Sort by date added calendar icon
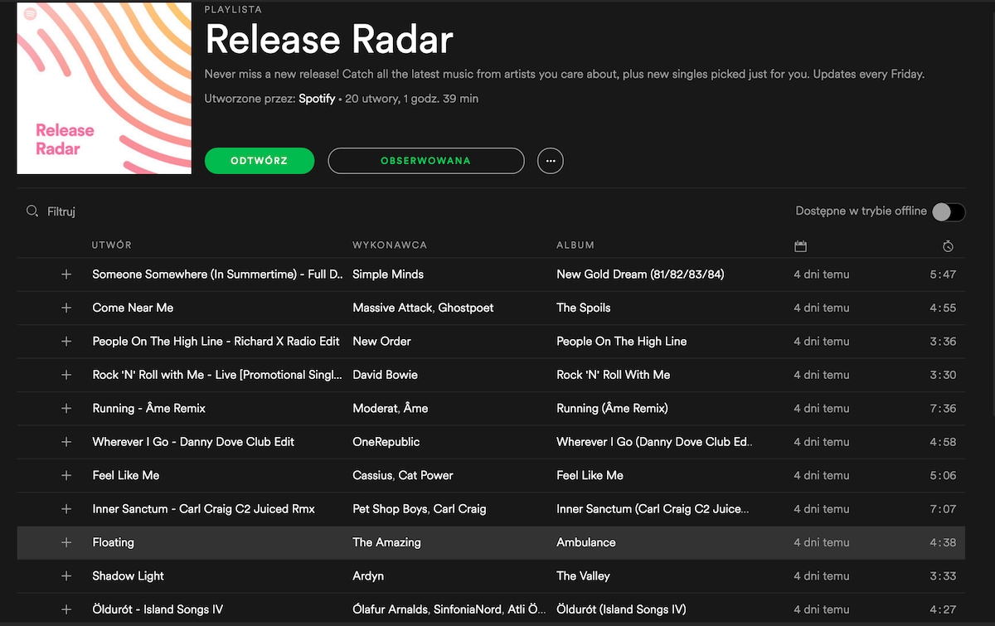This screenshot has height=626, width=995. 800,246
